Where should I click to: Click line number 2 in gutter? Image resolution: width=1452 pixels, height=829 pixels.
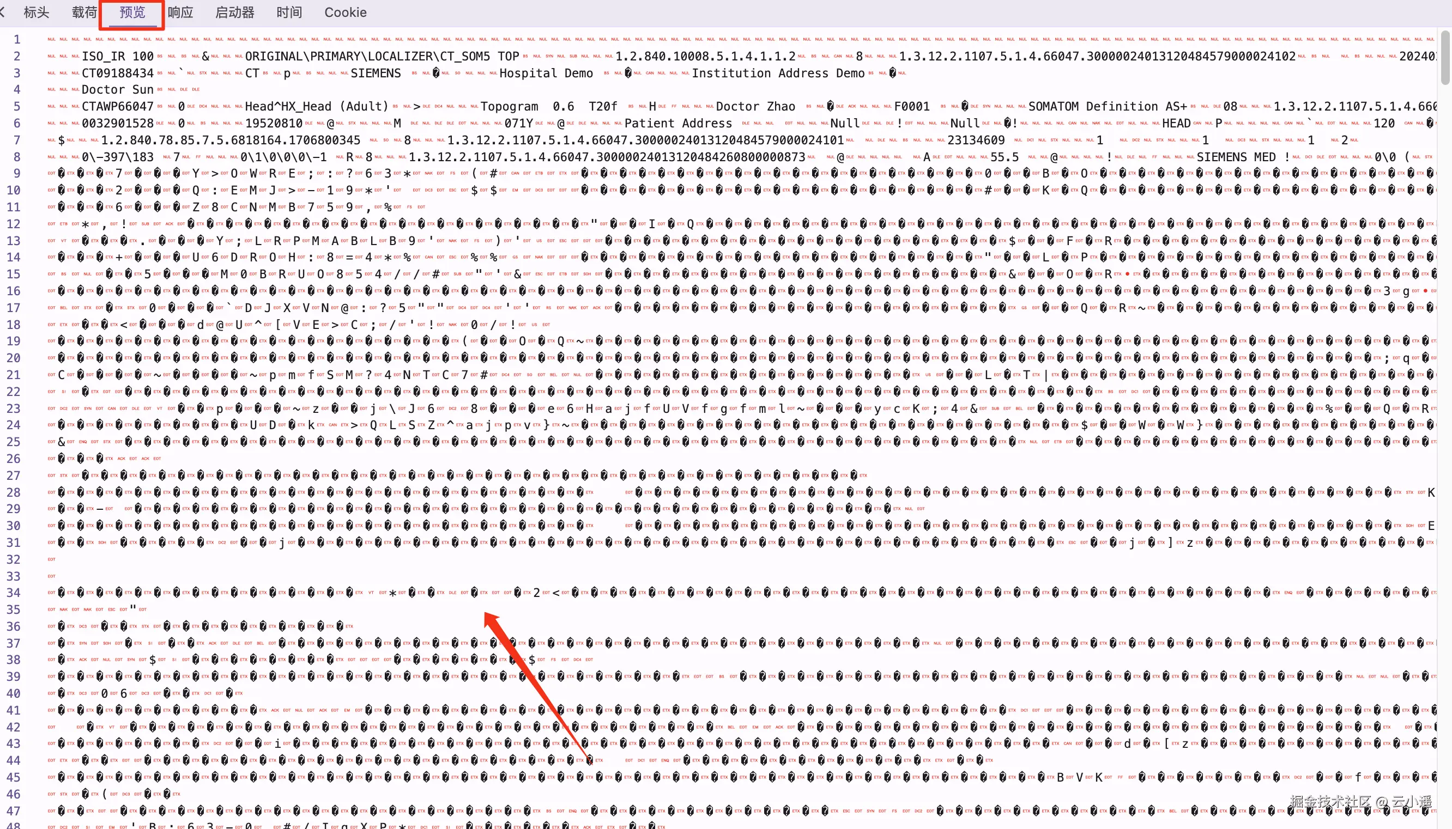[17, 56]
